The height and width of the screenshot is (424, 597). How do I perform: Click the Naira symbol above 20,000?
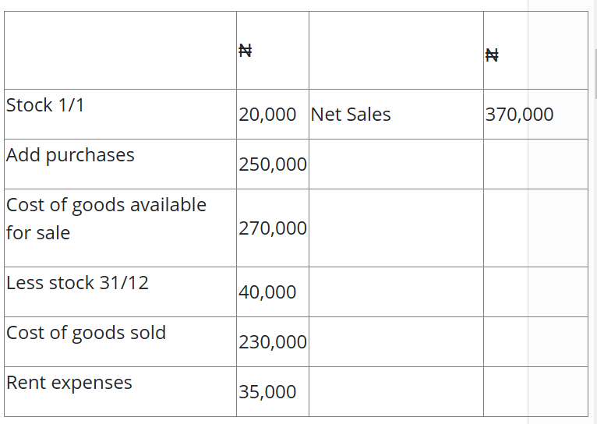(245, 51)
